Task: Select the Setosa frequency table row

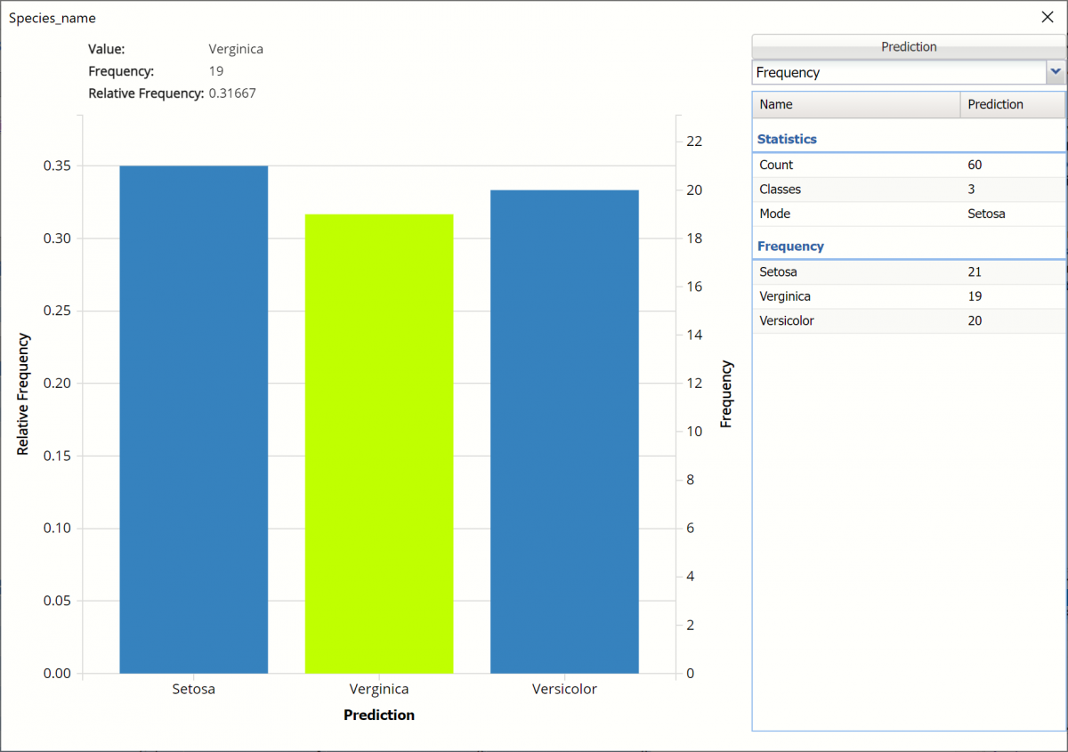Action: [908, 271]
